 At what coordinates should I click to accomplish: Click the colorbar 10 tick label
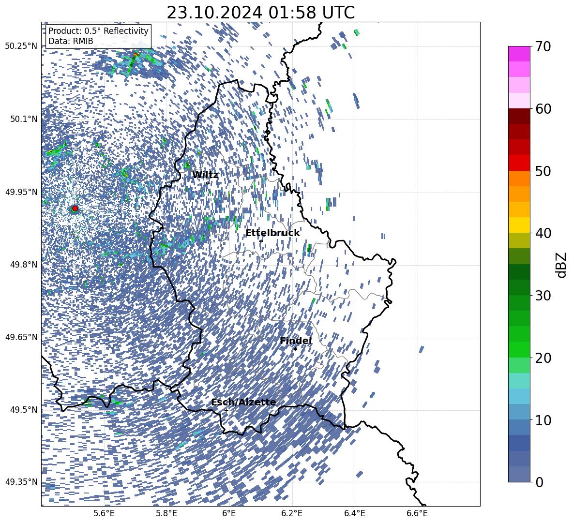[x=543, y=419]
